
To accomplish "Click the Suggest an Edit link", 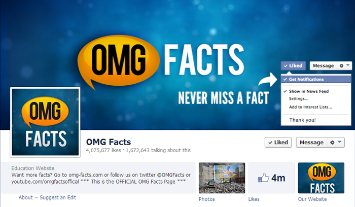I will [x=58, y=197].
